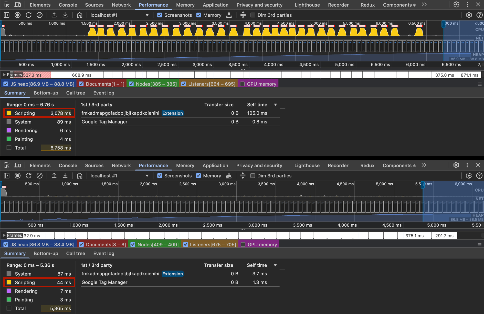
Task: Click the inspect element icon in top DevTools
Action: tap(7, 5)
